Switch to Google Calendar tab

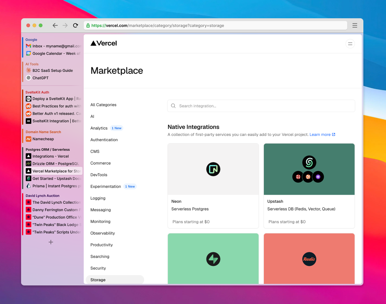click(x=53, y=54)
